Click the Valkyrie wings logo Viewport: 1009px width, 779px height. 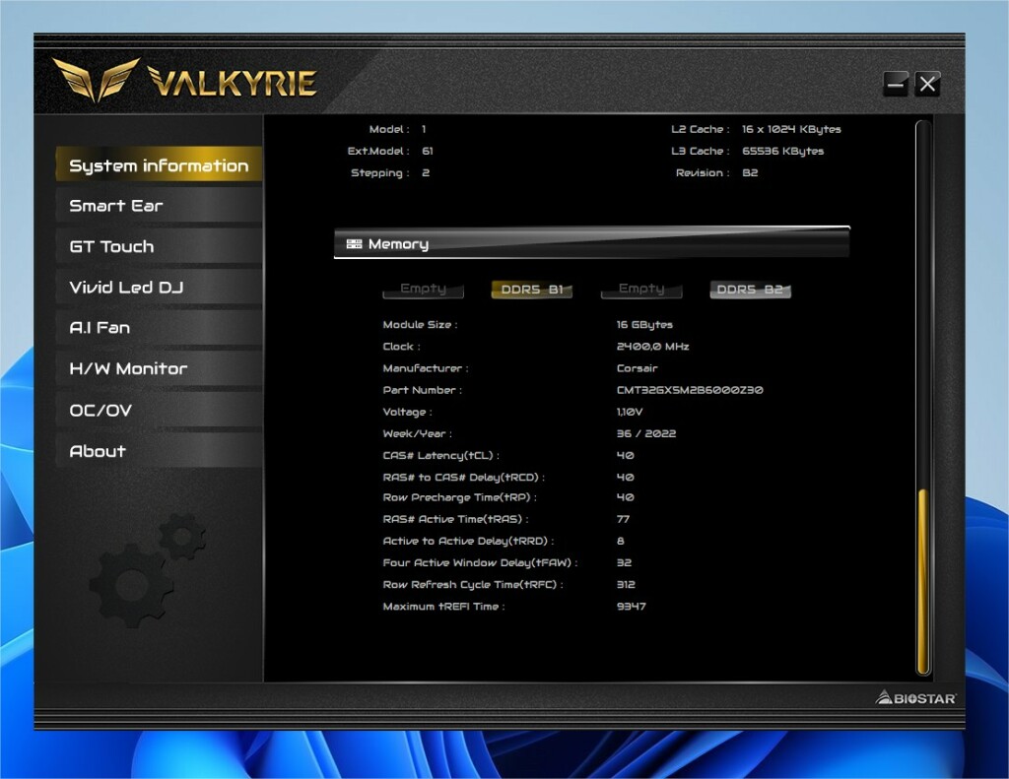tap(96, 79)
